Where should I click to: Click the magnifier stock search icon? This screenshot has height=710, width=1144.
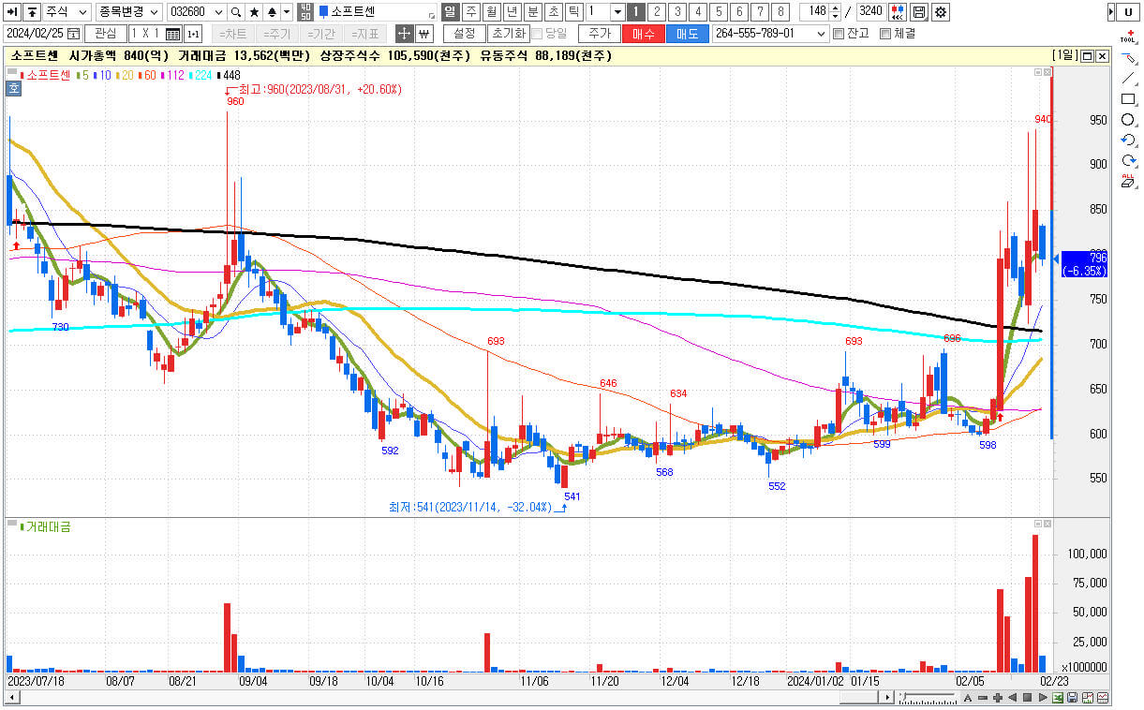pos(236,12)
